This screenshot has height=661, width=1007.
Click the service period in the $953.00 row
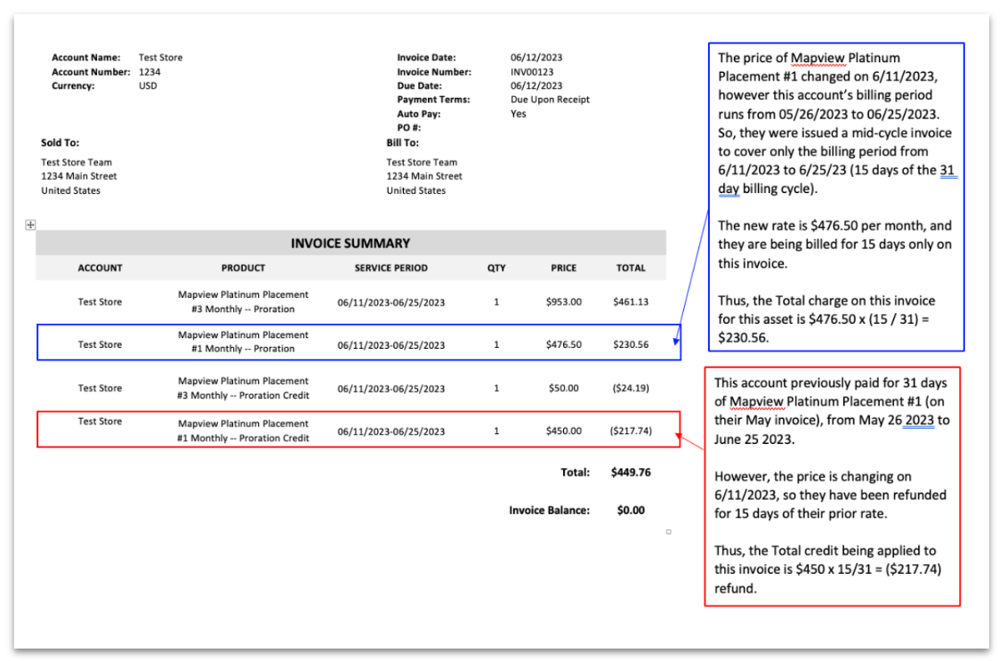(x=391, y=302)
